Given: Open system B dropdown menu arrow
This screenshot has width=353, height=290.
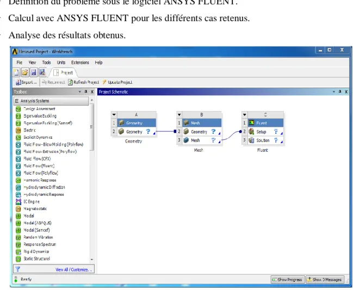Looking at the screenshot, I should (179, 115).
